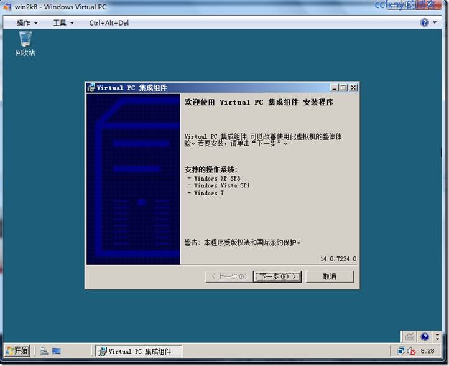Activate Virtual PC 集成组件 taskbar button

click(139, 351)
